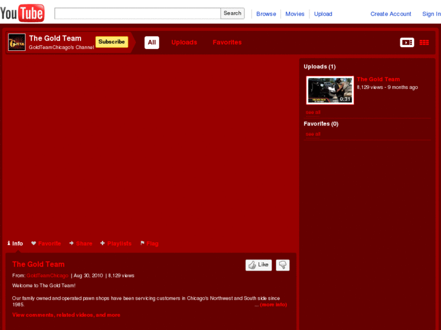Screen dimensions: 441x330
Task: Click the YouTube logo
Action: [x=22, y=13]
